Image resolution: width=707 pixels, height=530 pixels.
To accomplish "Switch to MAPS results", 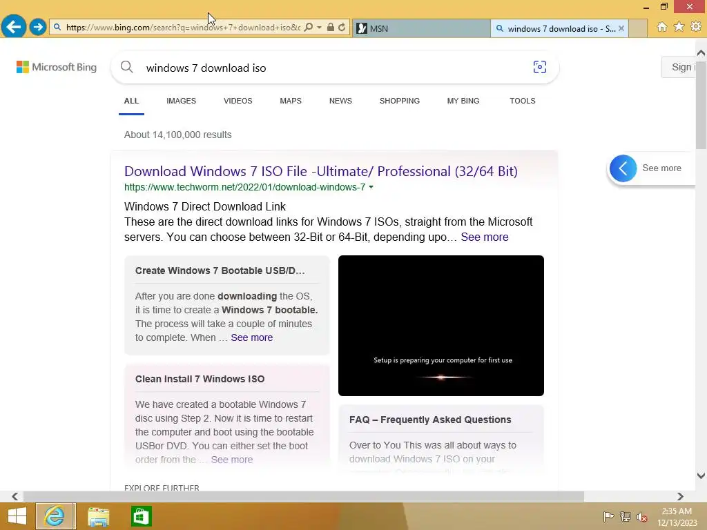I will coord(291,101).
